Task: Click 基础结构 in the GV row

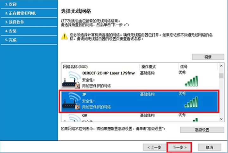Action: point(147,115)
